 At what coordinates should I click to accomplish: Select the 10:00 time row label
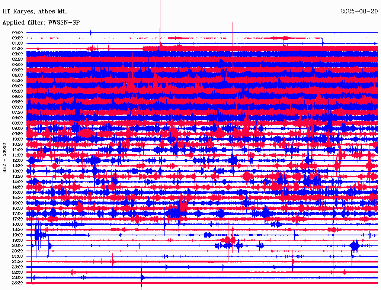pyautogui.click(x=17, y=139)
